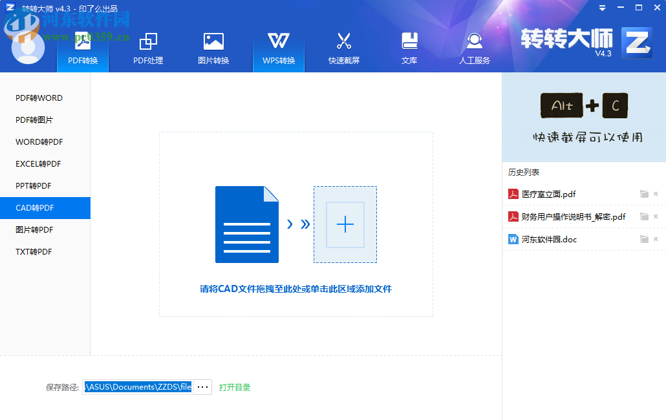Click the upload area to add CAD files
The width and height of the screenshot is (666, 420).
click(295, 224)
